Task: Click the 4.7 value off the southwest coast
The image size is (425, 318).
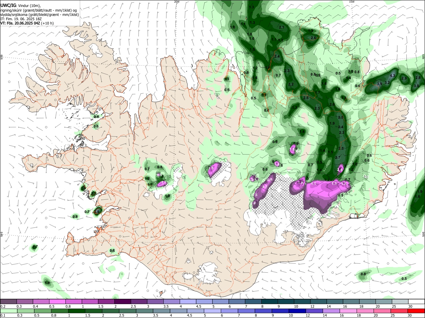Action: [35, 247]
